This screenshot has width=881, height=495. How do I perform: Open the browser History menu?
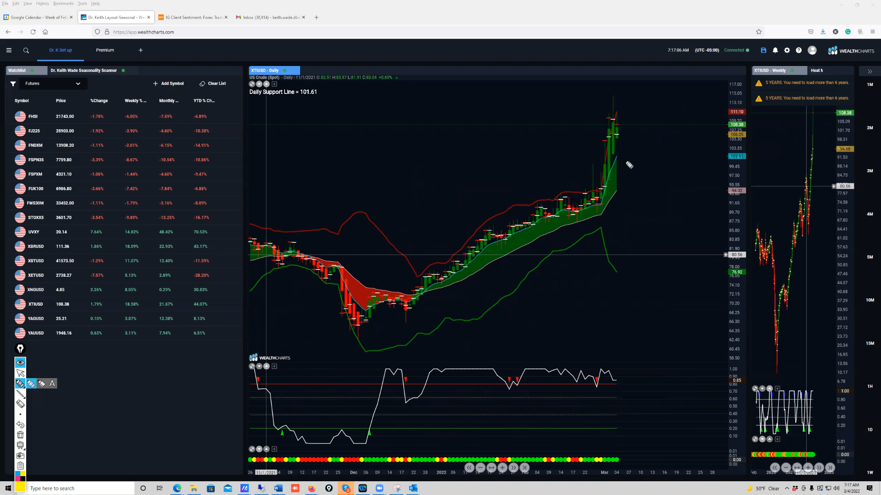[43, 3]
